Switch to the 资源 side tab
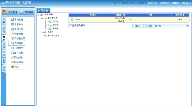The height and width of the screenshot is (107, 192). click(4, 46)
